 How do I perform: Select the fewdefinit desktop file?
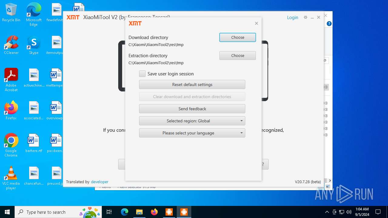[x=55, y=12]
